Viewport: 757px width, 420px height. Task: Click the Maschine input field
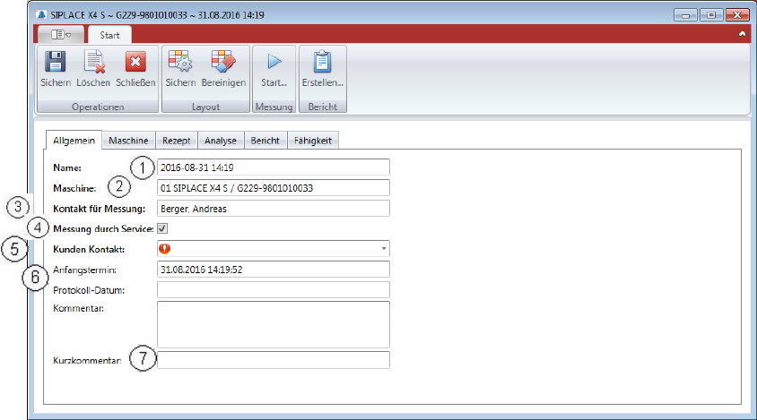pyautogui.click(x=274, y=188)
